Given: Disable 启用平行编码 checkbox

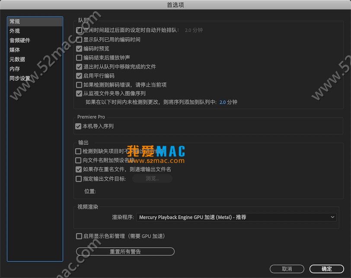Looking at the screenshot, I should [x=79, y=76].
